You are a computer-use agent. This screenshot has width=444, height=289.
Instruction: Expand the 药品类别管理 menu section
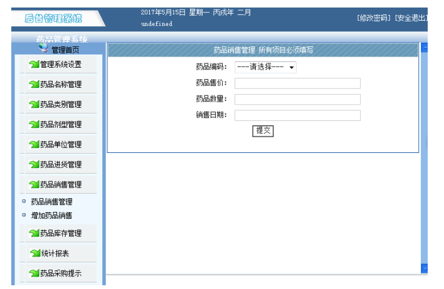(x=61, y=104)
